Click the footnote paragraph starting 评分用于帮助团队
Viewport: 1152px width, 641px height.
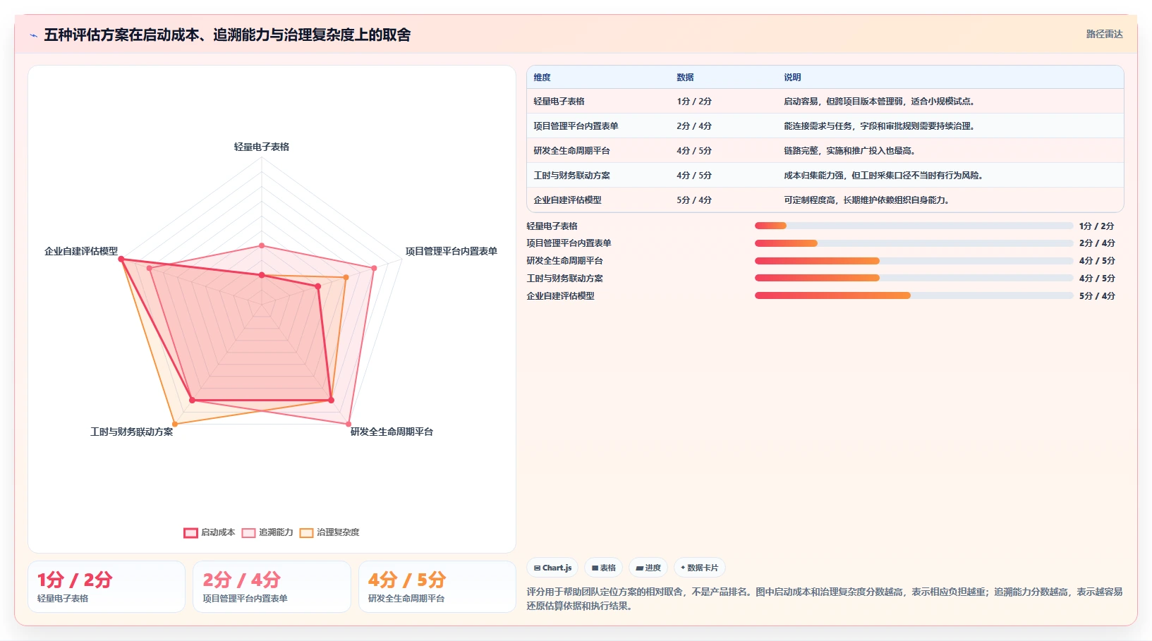[825, 599]
